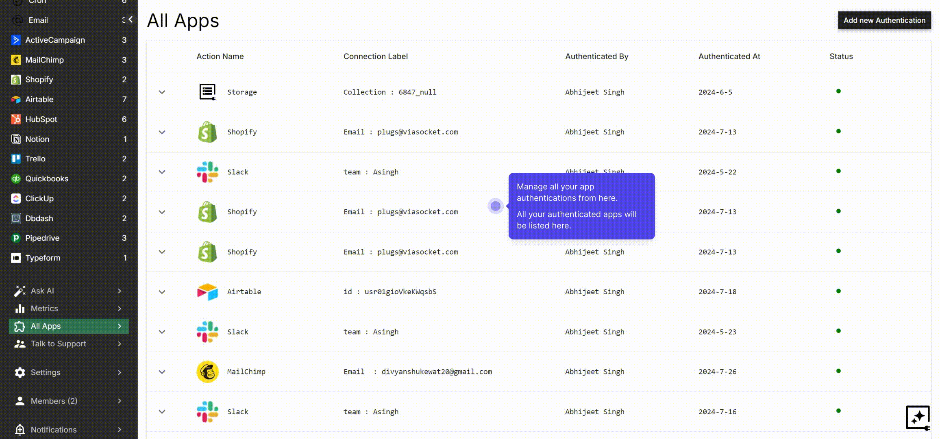Expand the Shopify row below Storage

[162, 132]
